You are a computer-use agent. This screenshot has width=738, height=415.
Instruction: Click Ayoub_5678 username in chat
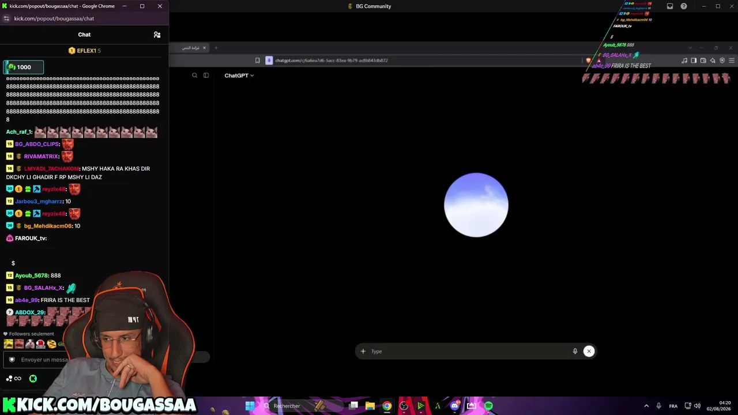pyautogui.click(x=32, y=276)
